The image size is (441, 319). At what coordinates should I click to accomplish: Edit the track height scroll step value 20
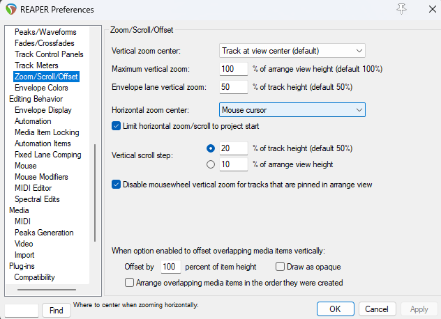[x=234, y=148]
